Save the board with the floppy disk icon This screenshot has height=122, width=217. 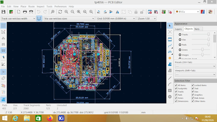tap(4, 12)
